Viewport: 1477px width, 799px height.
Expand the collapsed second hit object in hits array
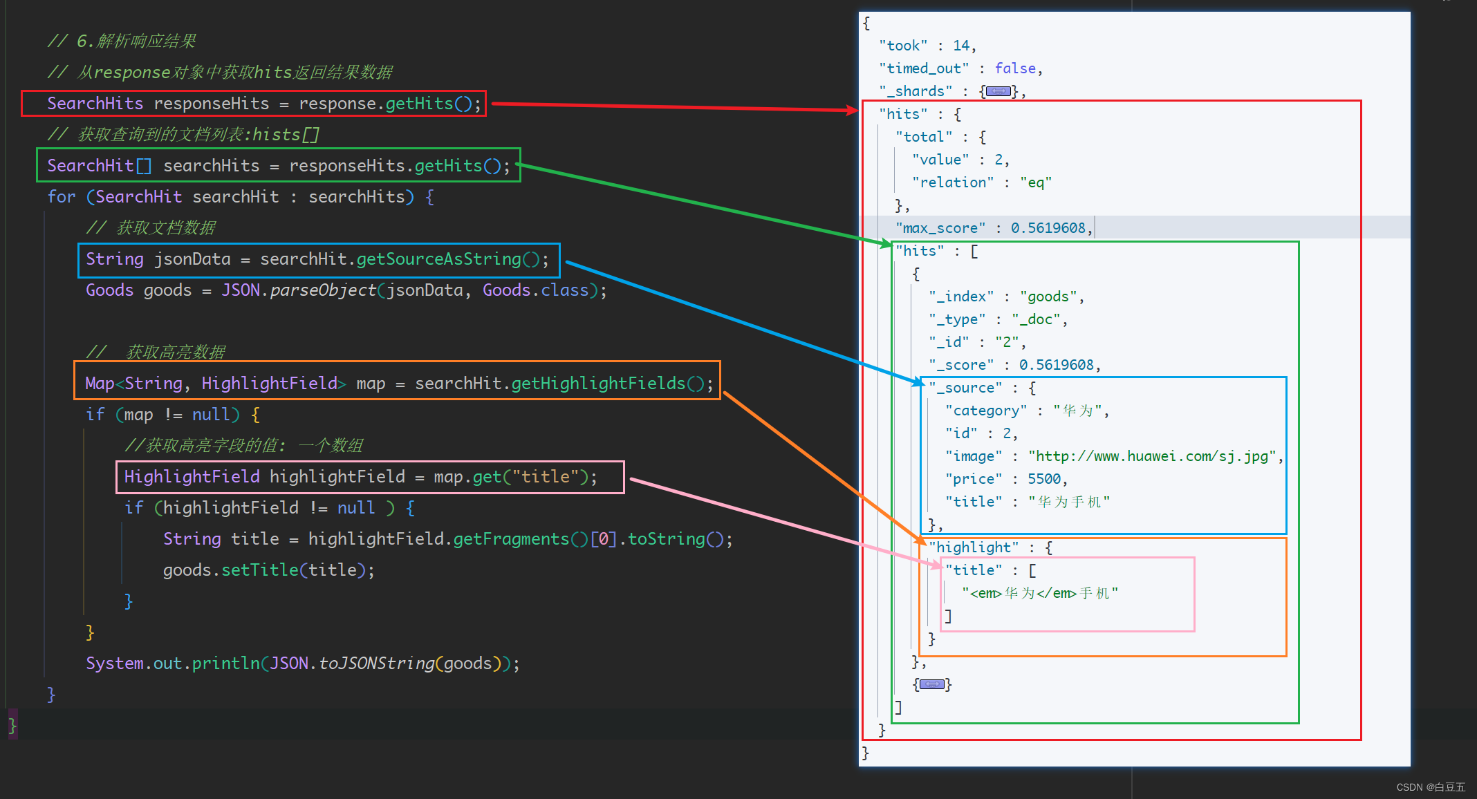tap(931, 684)
